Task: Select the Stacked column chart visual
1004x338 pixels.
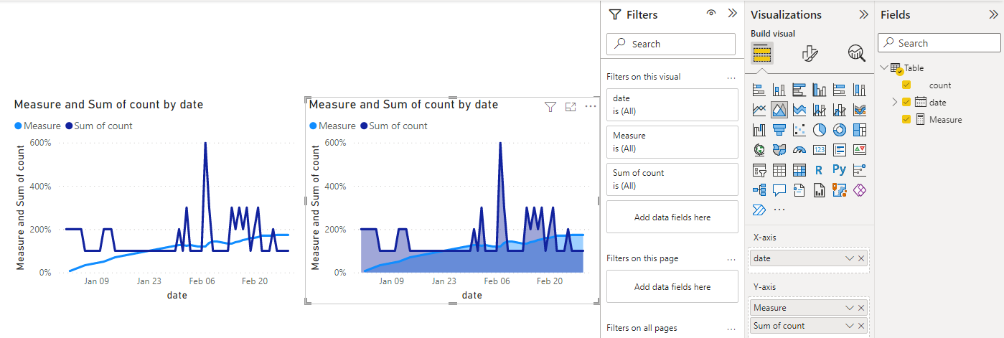Action: [779, 90]
